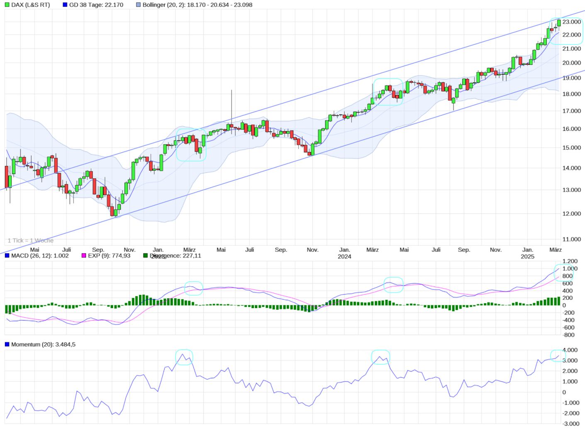Select the 13.000 price axis label
The image size is (585, 434).
[x=572, y=190]
